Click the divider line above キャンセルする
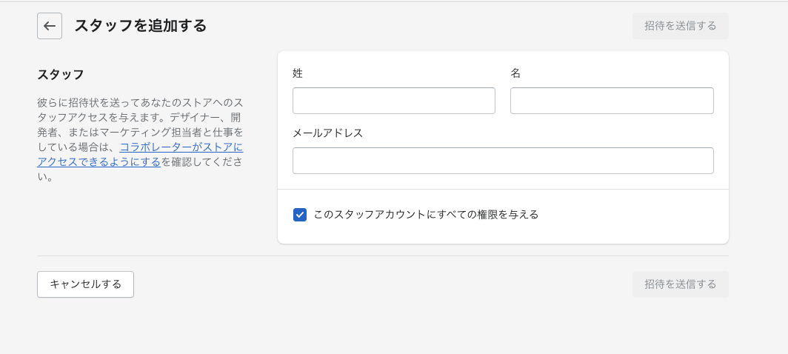The width and height of the screenshot is (788, 354). click(x=383, y=256)
